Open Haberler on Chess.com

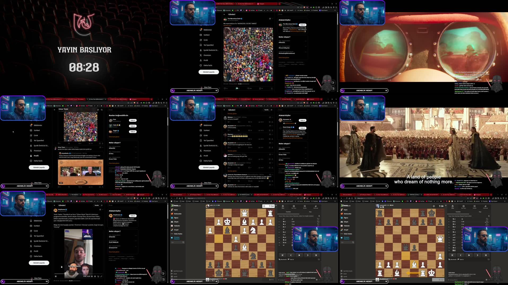[x=176, y=226]
